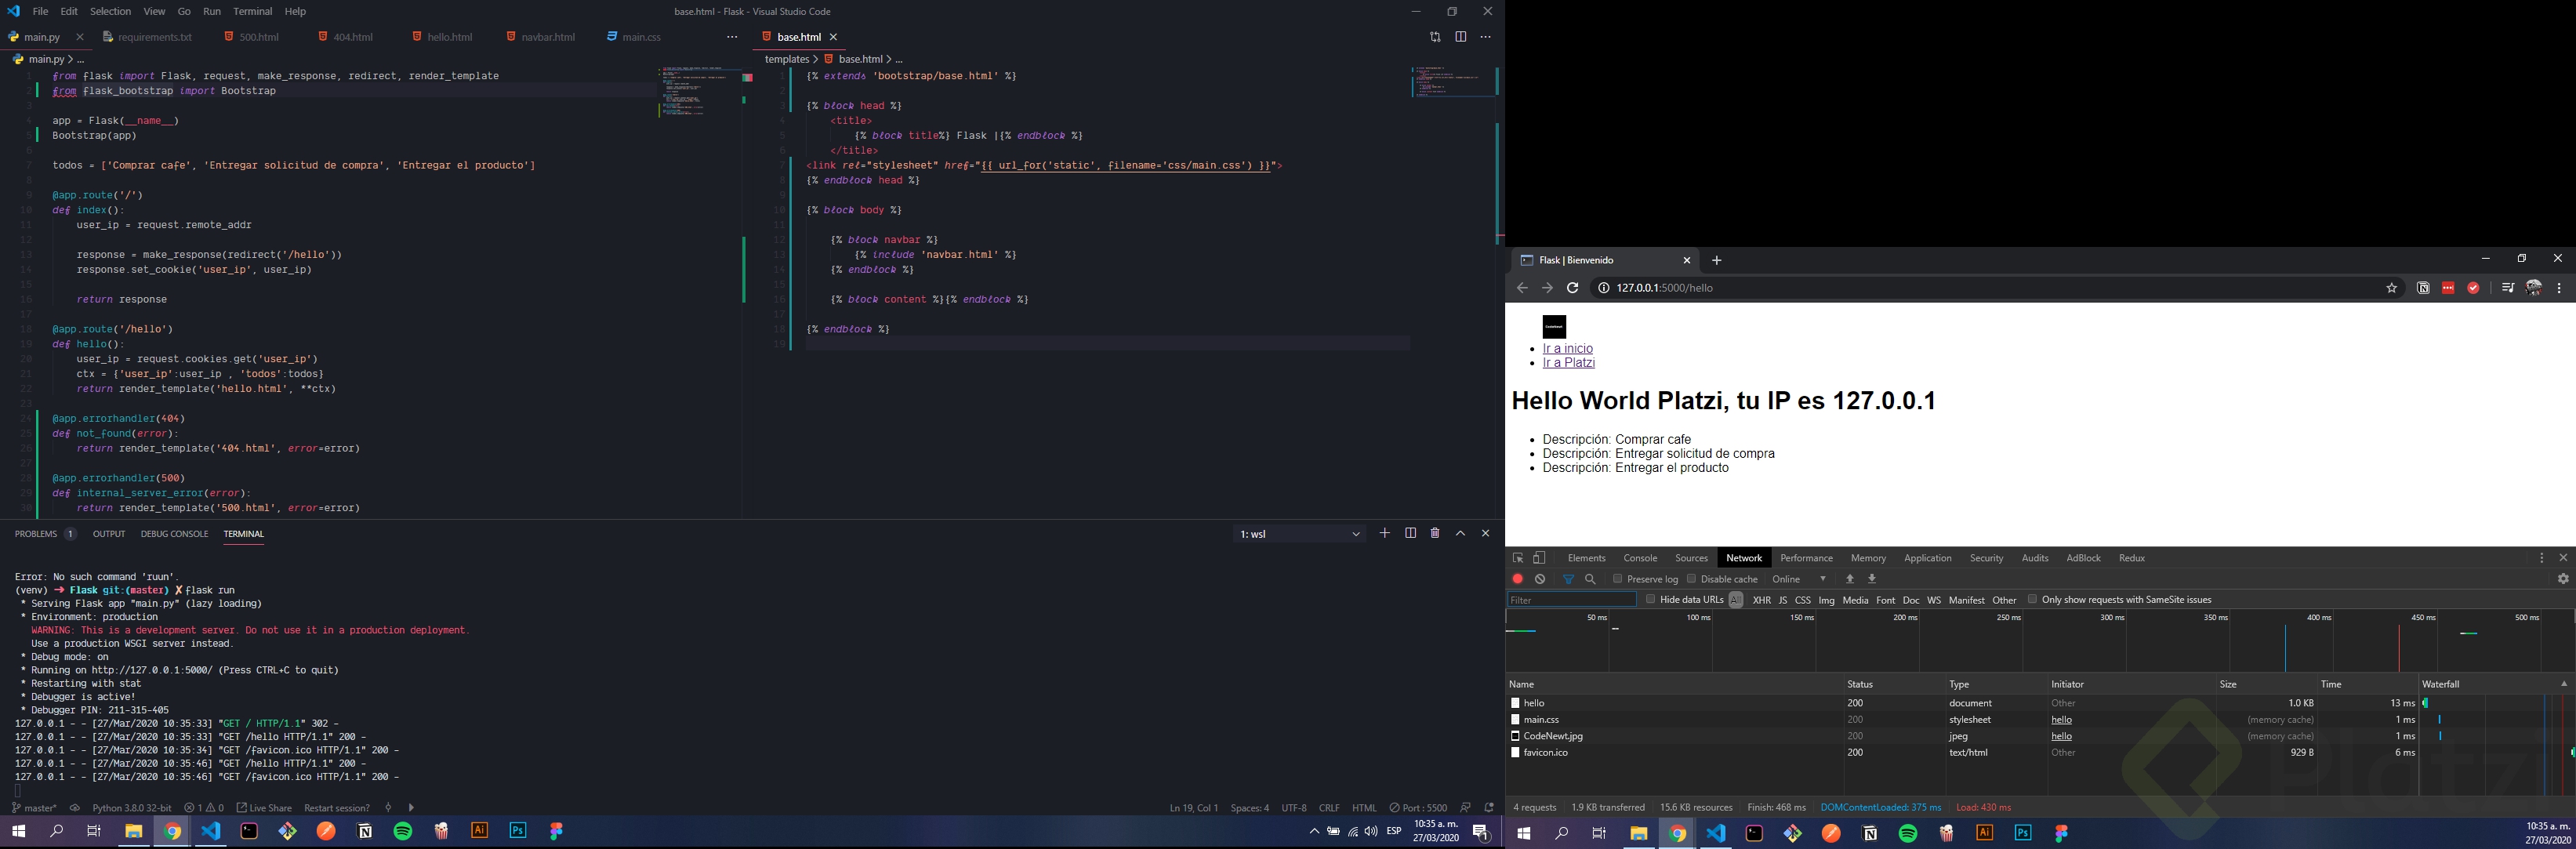Filter network requests by XHR
2576x849 pixels.
coord(1761,600)
